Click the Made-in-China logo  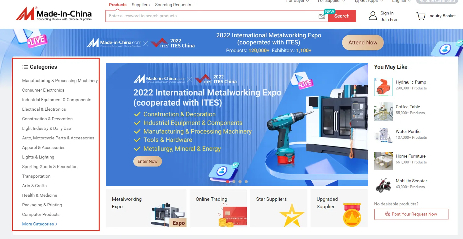(54, 14)
